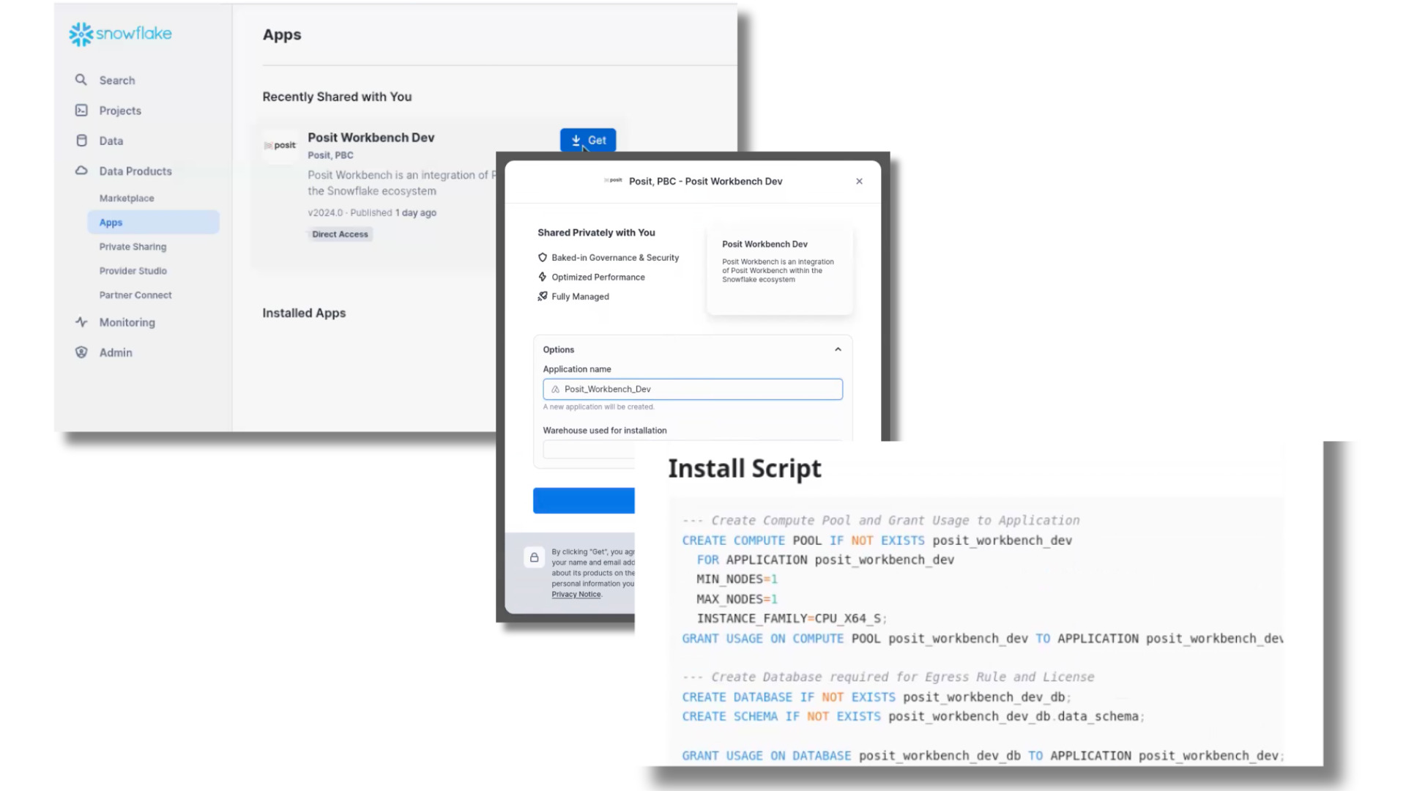Click the posit logo thumbnail in app listing
The height and width of the screenshot is (791, 1406).
pos(280,145)
